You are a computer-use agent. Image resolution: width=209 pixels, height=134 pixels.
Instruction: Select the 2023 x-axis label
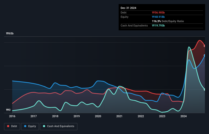click(x=162, y=116)
